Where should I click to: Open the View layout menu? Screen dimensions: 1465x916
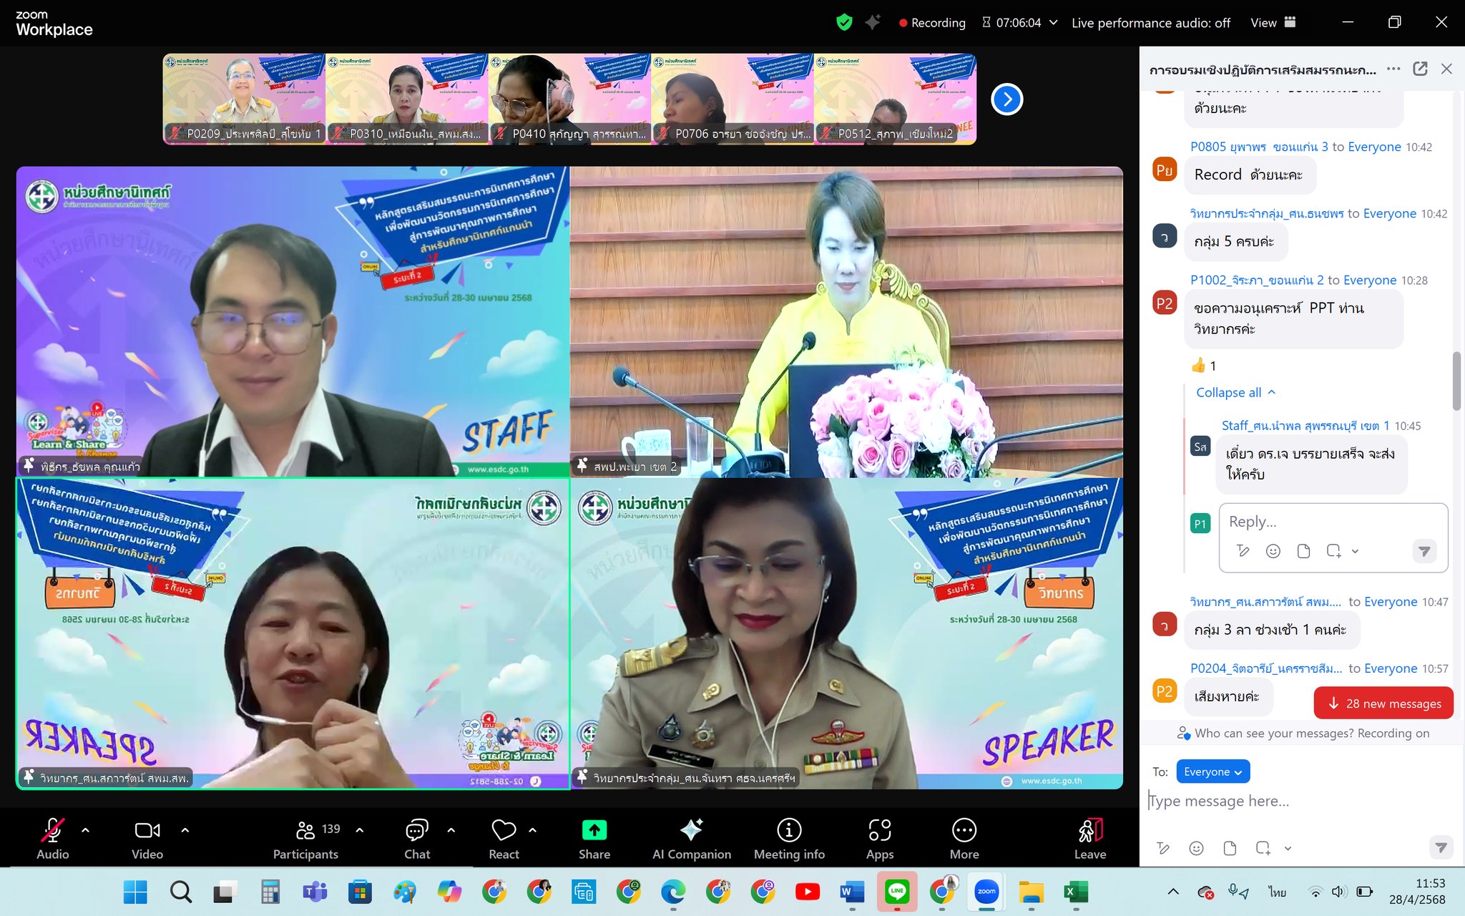[1273, 23]
